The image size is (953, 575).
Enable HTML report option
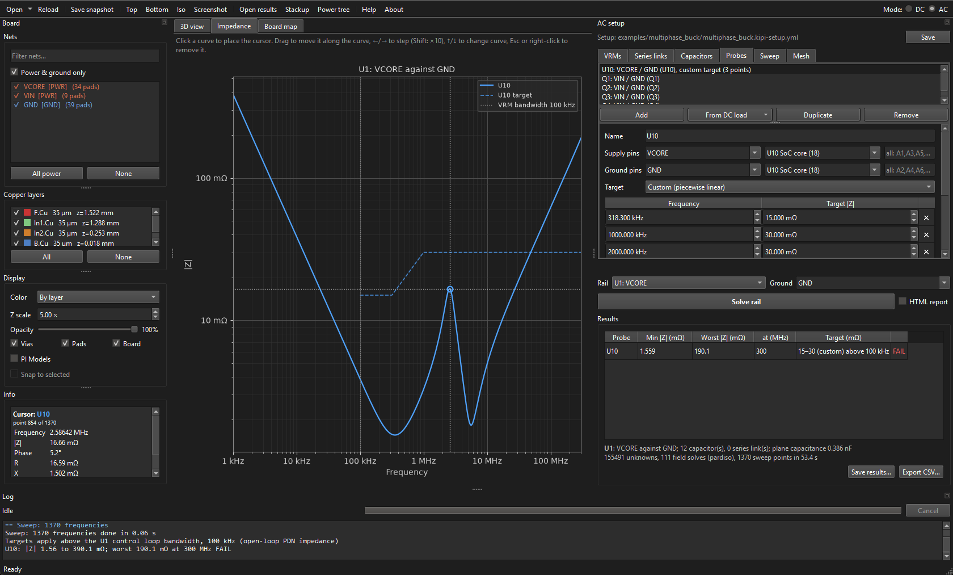tap(903, 301)
